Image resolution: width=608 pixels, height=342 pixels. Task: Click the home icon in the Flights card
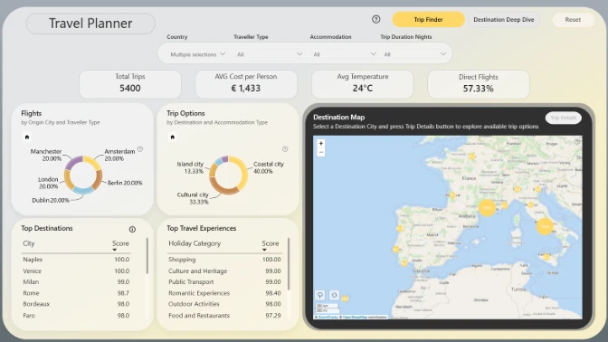[x=27, y=137]
